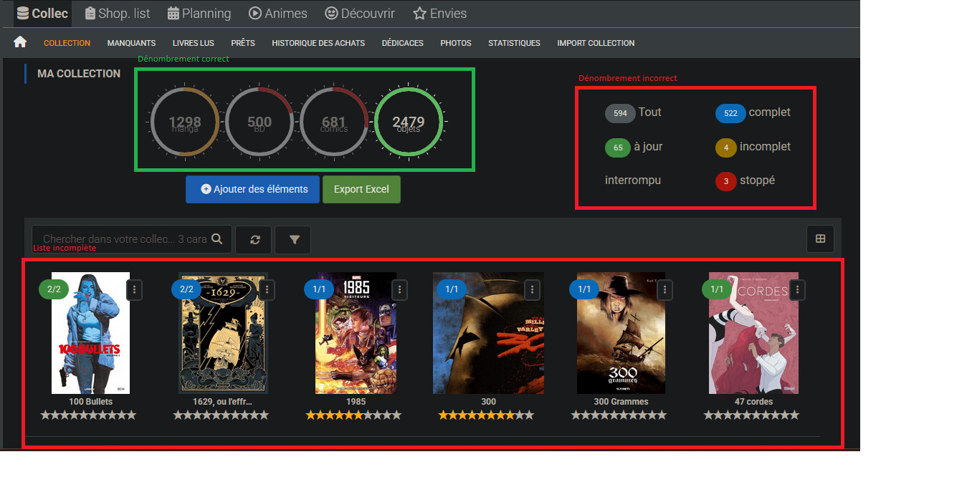
Task: Click the Export Excel button
Action: pyautogui.click(x=361, y=189)
